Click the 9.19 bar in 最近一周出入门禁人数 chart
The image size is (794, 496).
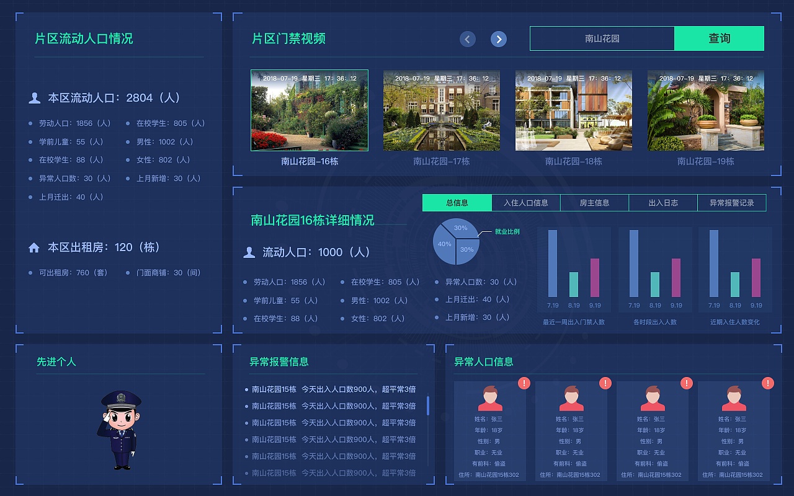coord(596,279)
